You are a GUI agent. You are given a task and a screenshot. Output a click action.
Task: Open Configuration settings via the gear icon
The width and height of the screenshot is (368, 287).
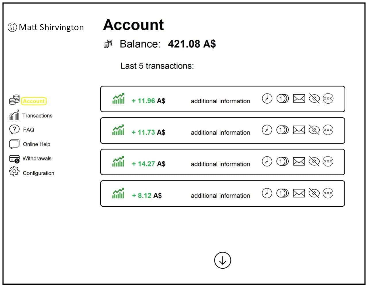(x=14, y=172)
